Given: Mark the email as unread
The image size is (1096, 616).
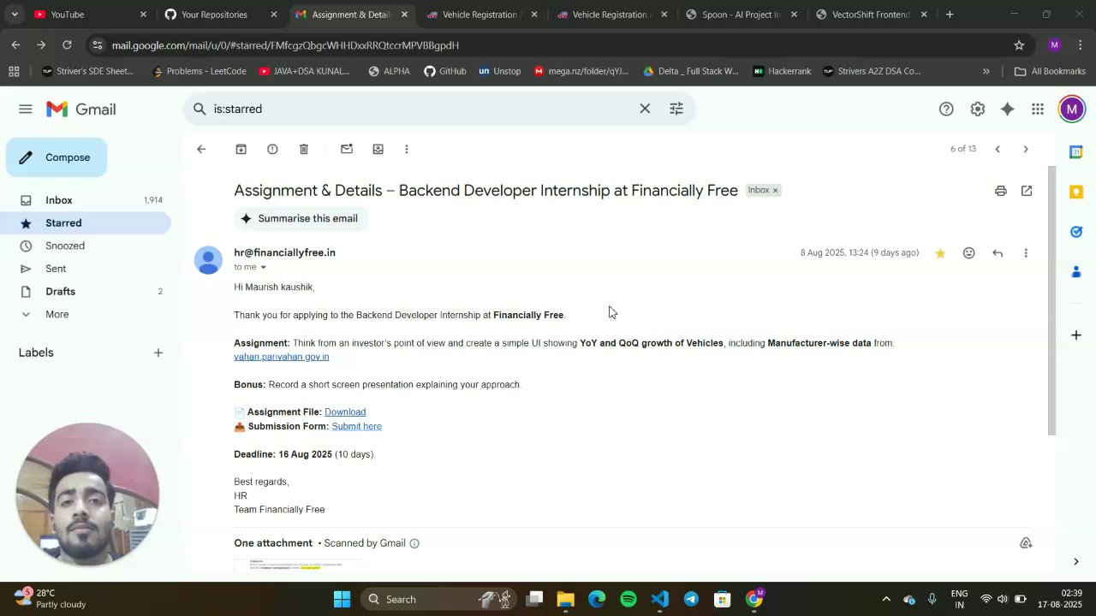Looking at the screenshot, I should (347, 149).
